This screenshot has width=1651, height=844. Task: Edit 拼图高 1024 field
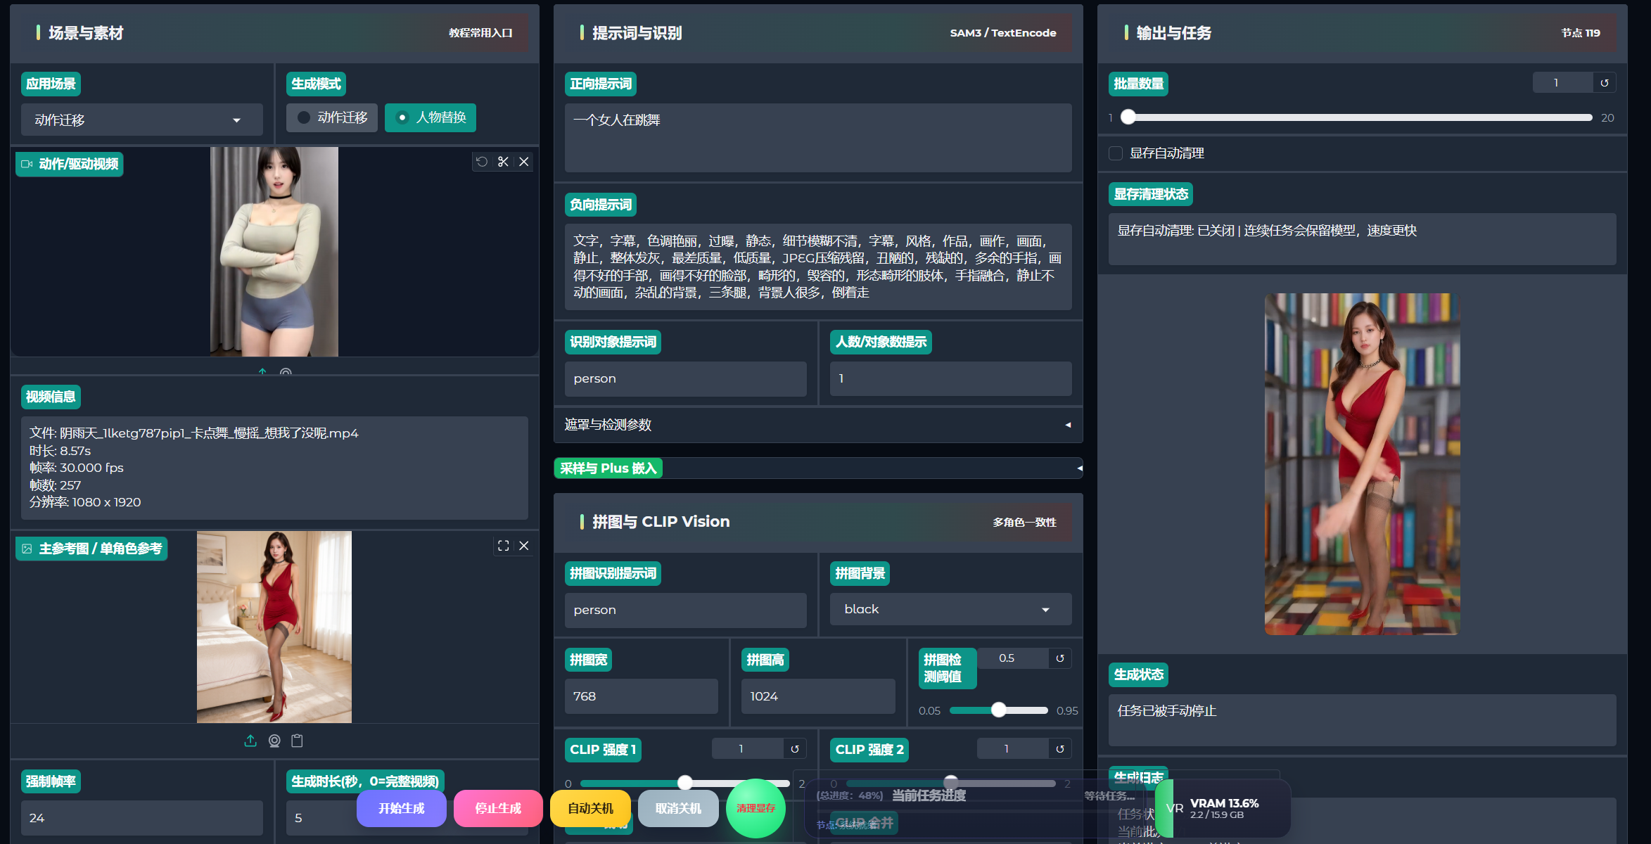coord(818,696)
